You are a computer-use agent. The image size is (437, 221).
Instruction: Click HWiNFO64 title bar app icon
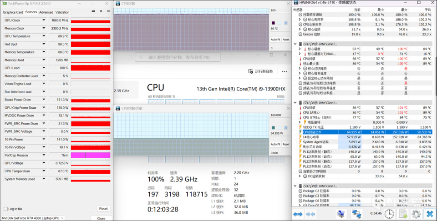click(296, 3)
